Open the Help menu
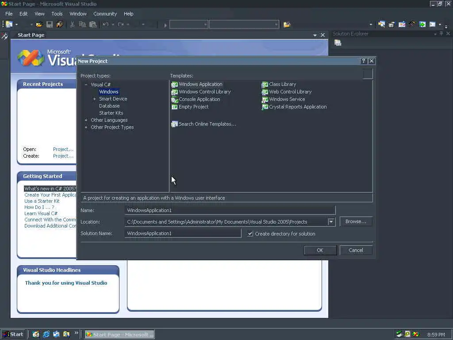The image size is (453, 340). [x=129, y=14]
